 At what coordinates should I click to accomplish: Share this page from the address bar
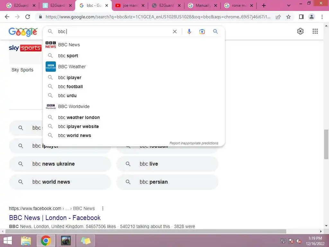pos(278,17)
